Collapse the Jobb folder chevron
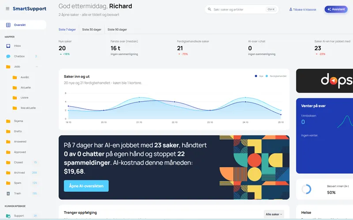Screen dimensions: 353x220 (x=37, y=67)
